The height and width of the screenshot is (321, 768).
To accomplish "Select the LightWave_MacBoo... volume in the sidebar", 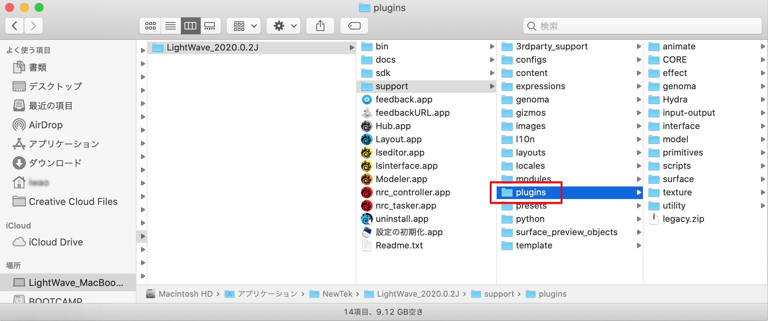I will 68,283.
